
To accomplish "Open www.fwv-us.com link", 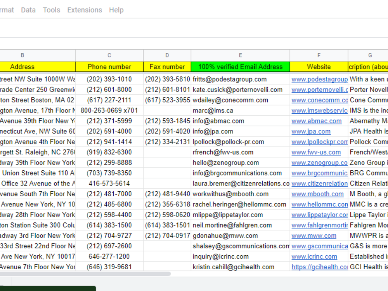I will coord(316,152).
